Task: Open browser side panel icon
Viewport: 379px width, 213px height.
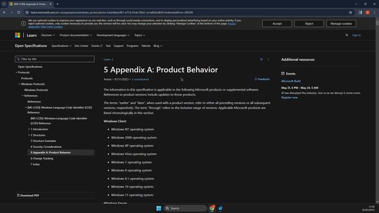Action: point(360,12)
